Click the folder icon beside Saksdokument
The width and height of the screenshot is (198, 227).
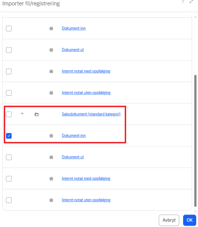coord(37,114)
